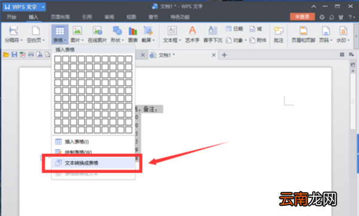Choose 插入表格(I) from the table menu

click(x=93, y=142)
